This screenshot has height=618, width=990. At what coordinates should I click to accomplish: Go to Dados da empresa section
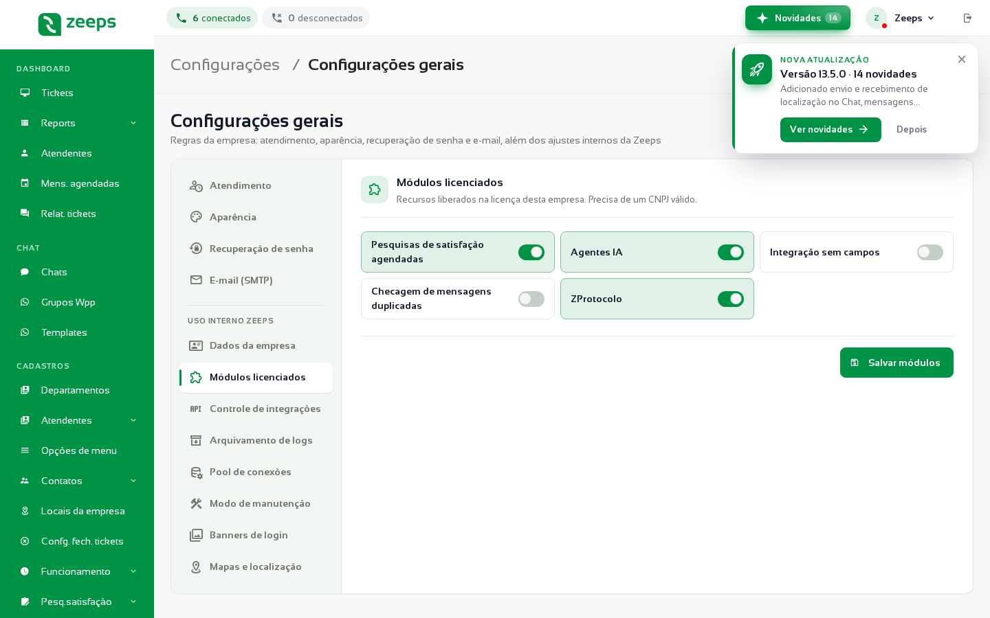pyautogui.click(x=256, y=345)
